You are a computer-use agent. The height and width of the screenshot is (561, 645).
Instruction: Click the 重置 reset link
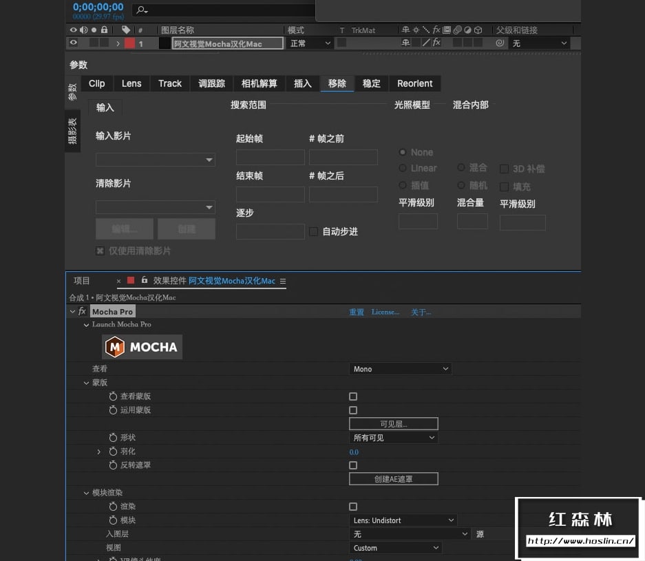[357, 313]
